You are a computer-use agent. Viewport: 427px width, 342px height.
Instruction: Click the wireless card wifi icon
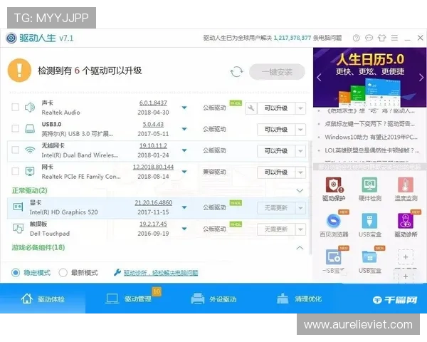[30, 150]
